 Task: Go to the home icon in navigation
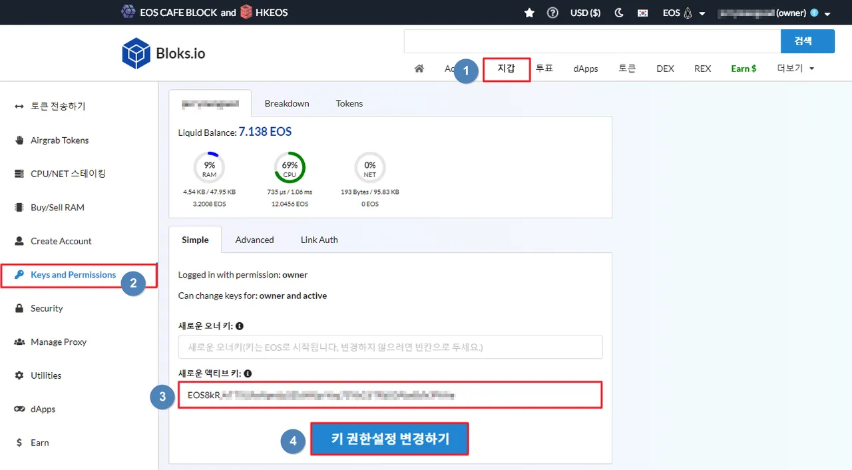(419, 69)
